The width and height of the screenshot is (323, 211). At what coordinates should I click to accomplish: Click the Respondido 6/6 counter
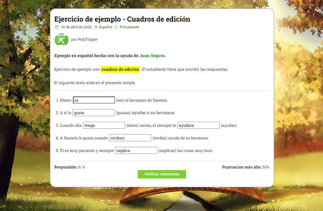coord(70,167)
